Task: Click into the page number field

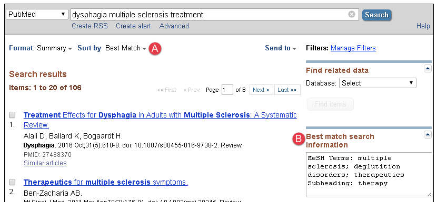Action: tap(227, 90)
